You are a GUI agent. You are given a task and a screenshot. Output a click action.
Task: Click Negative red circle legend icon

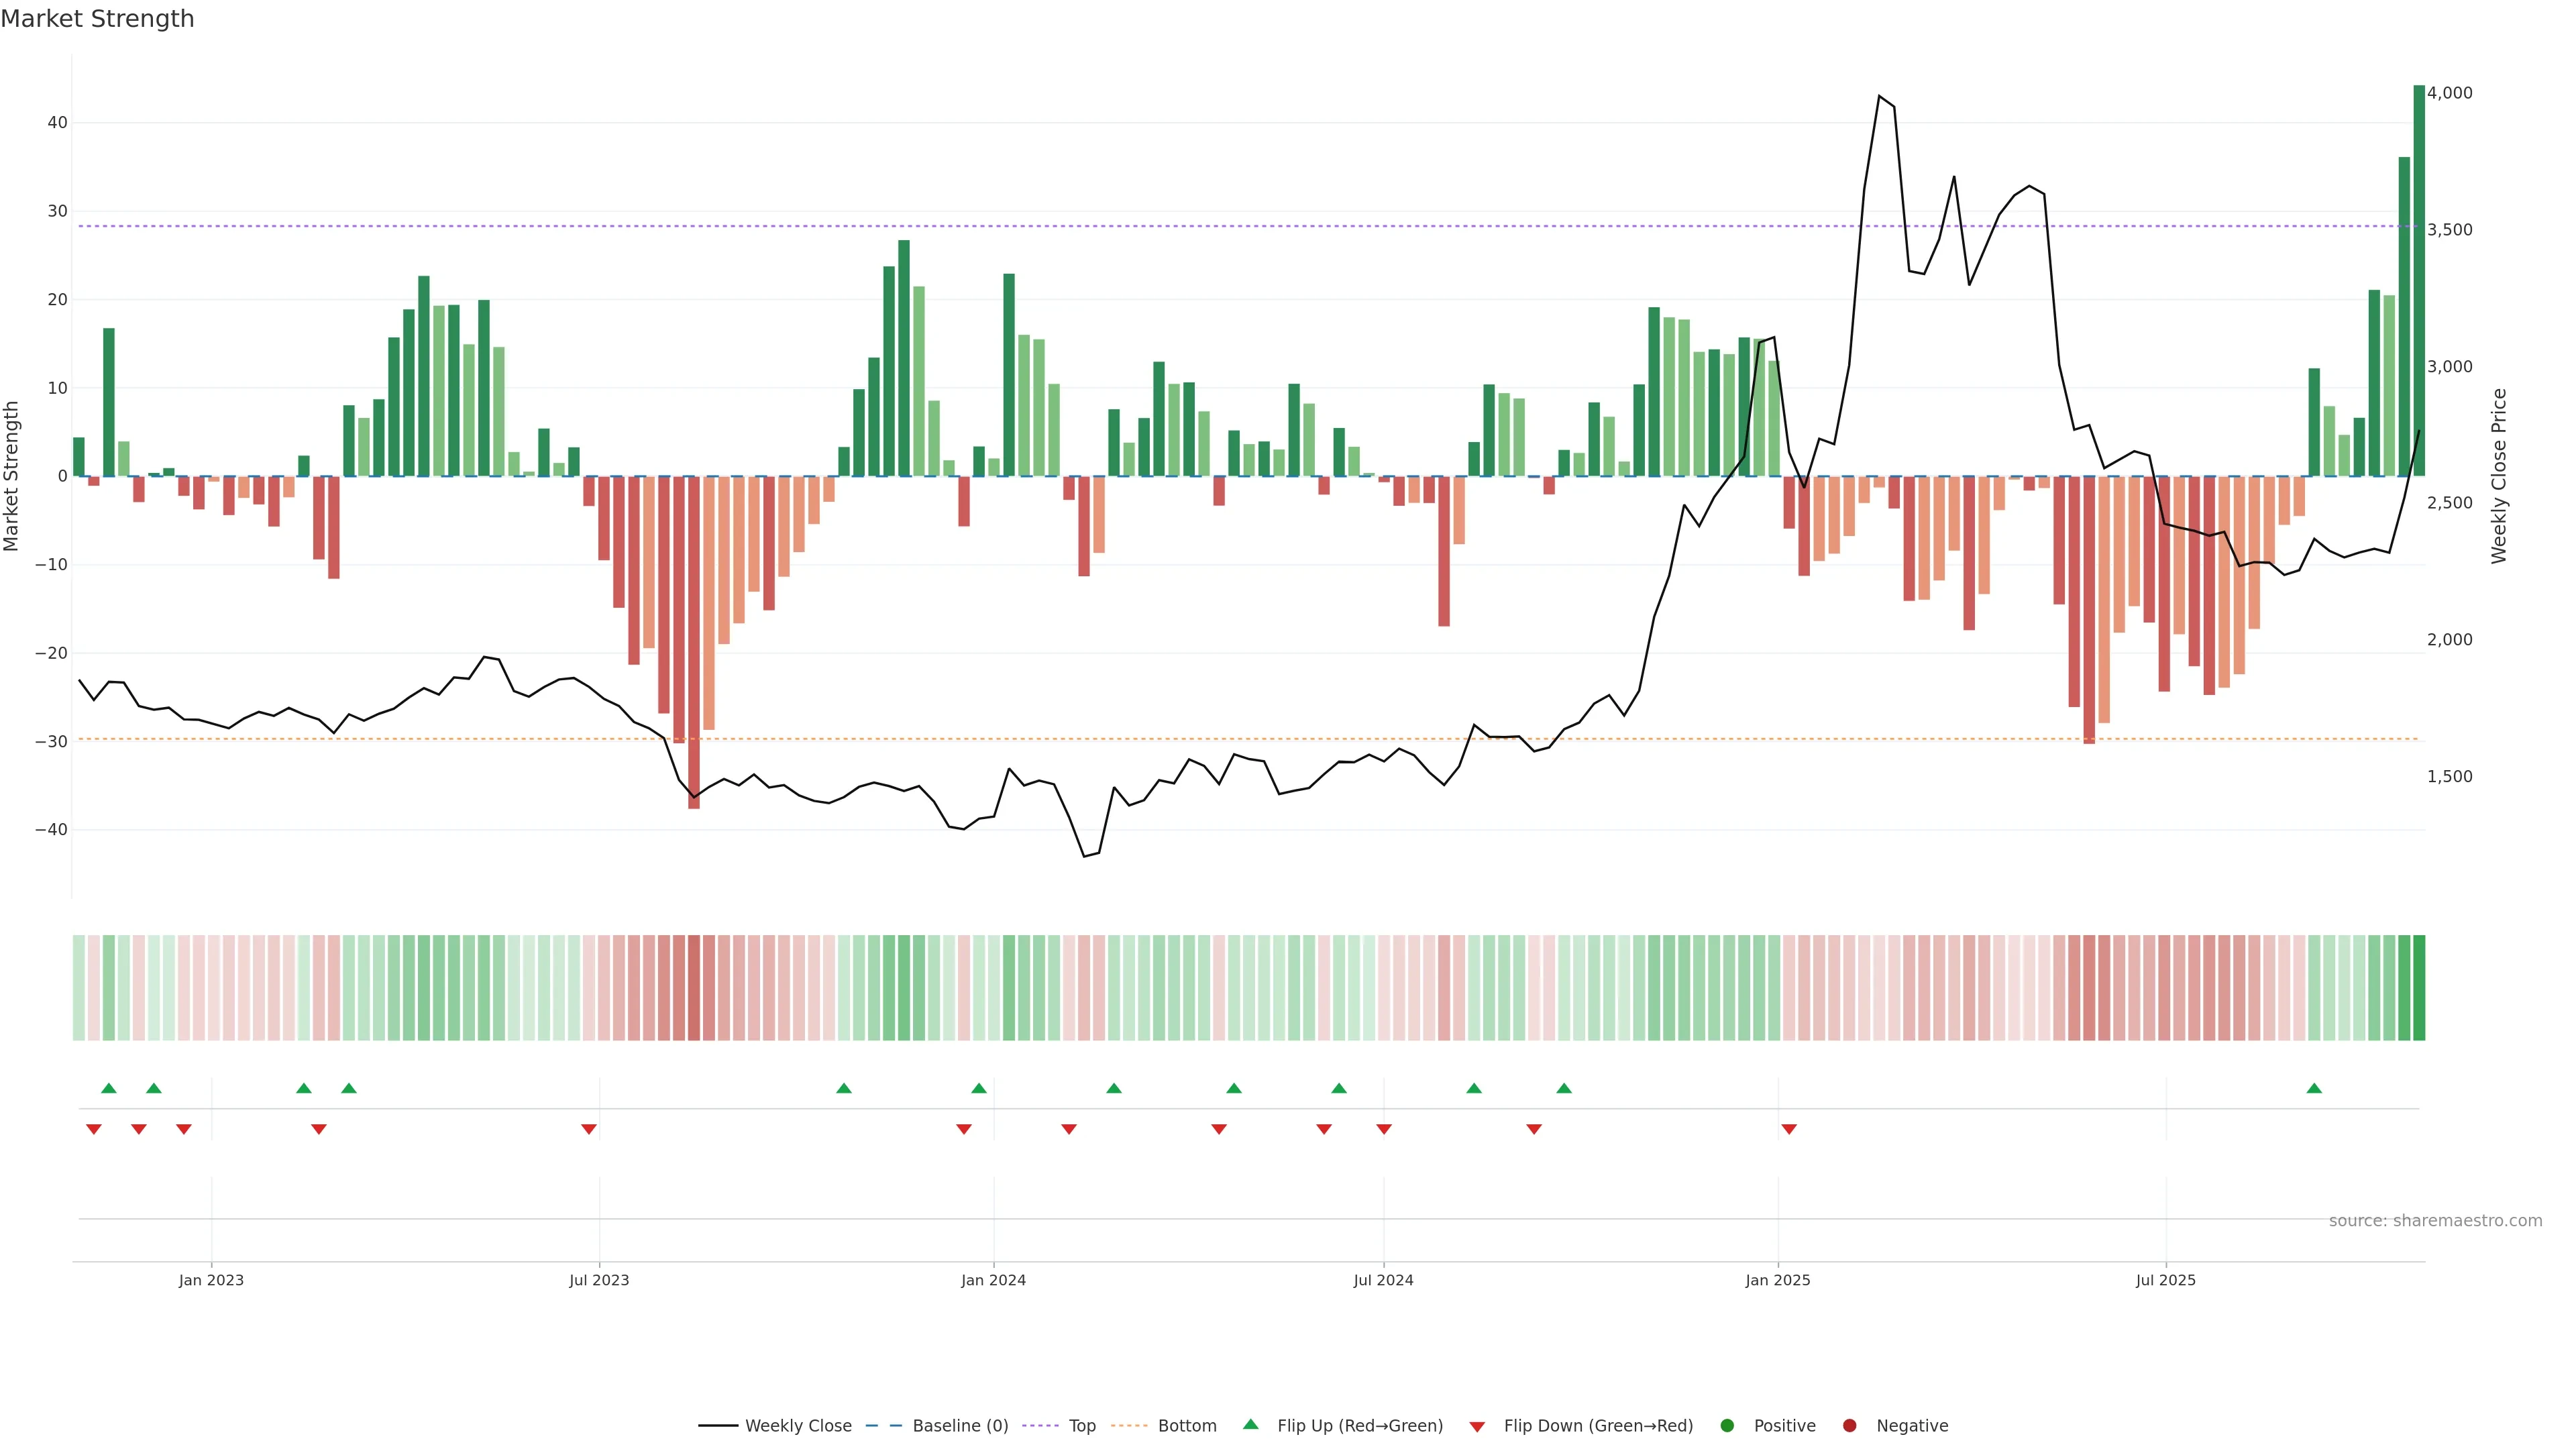click(x=1849, y=1426)
